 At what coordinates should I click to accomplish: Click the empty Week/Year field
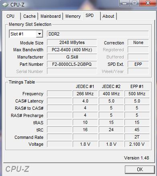138,71
